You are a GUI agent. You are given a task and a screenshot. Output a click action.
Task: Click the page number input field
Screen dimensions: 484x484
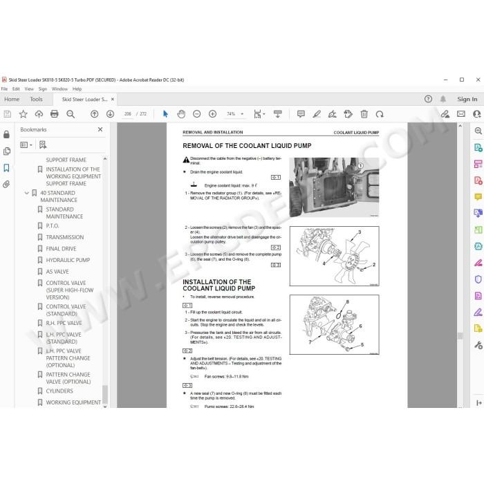[x=128, y=114]
